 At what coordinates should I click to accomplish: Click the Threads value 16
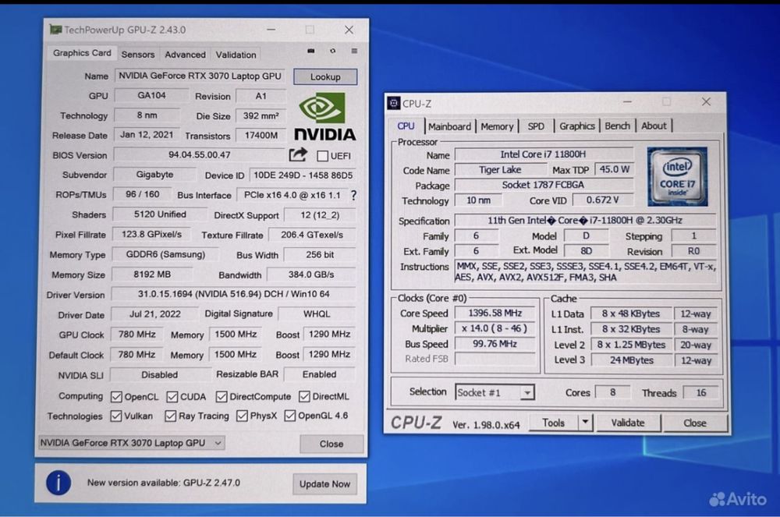(701, 393)
